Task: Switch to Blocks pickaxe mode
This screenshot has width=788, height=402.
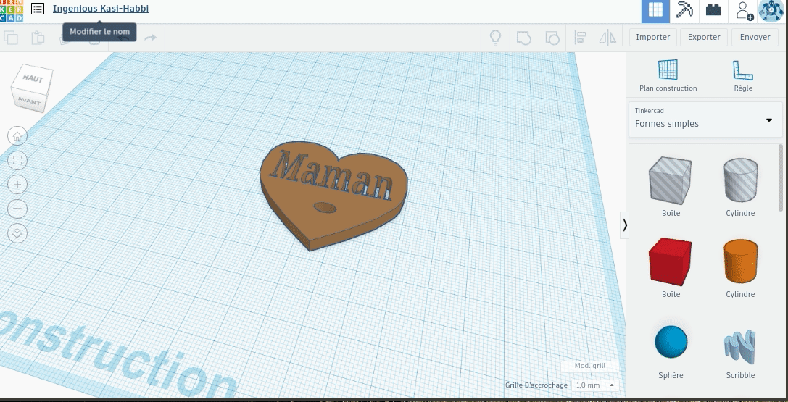Action: pos(684,10)
